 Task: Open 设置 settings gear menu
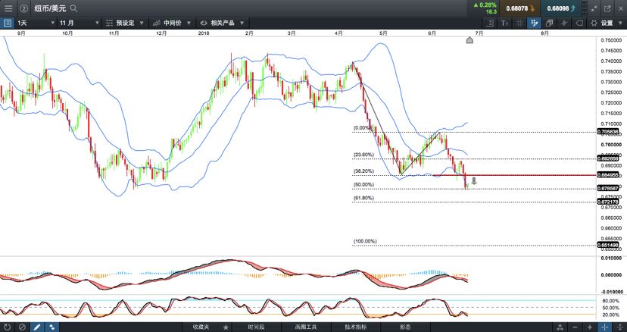pos(605,23)
